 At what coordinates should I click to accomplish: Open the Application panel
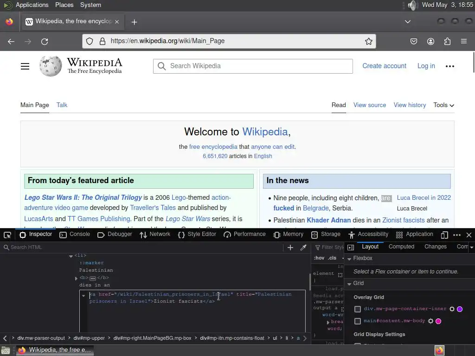(414, 235)
